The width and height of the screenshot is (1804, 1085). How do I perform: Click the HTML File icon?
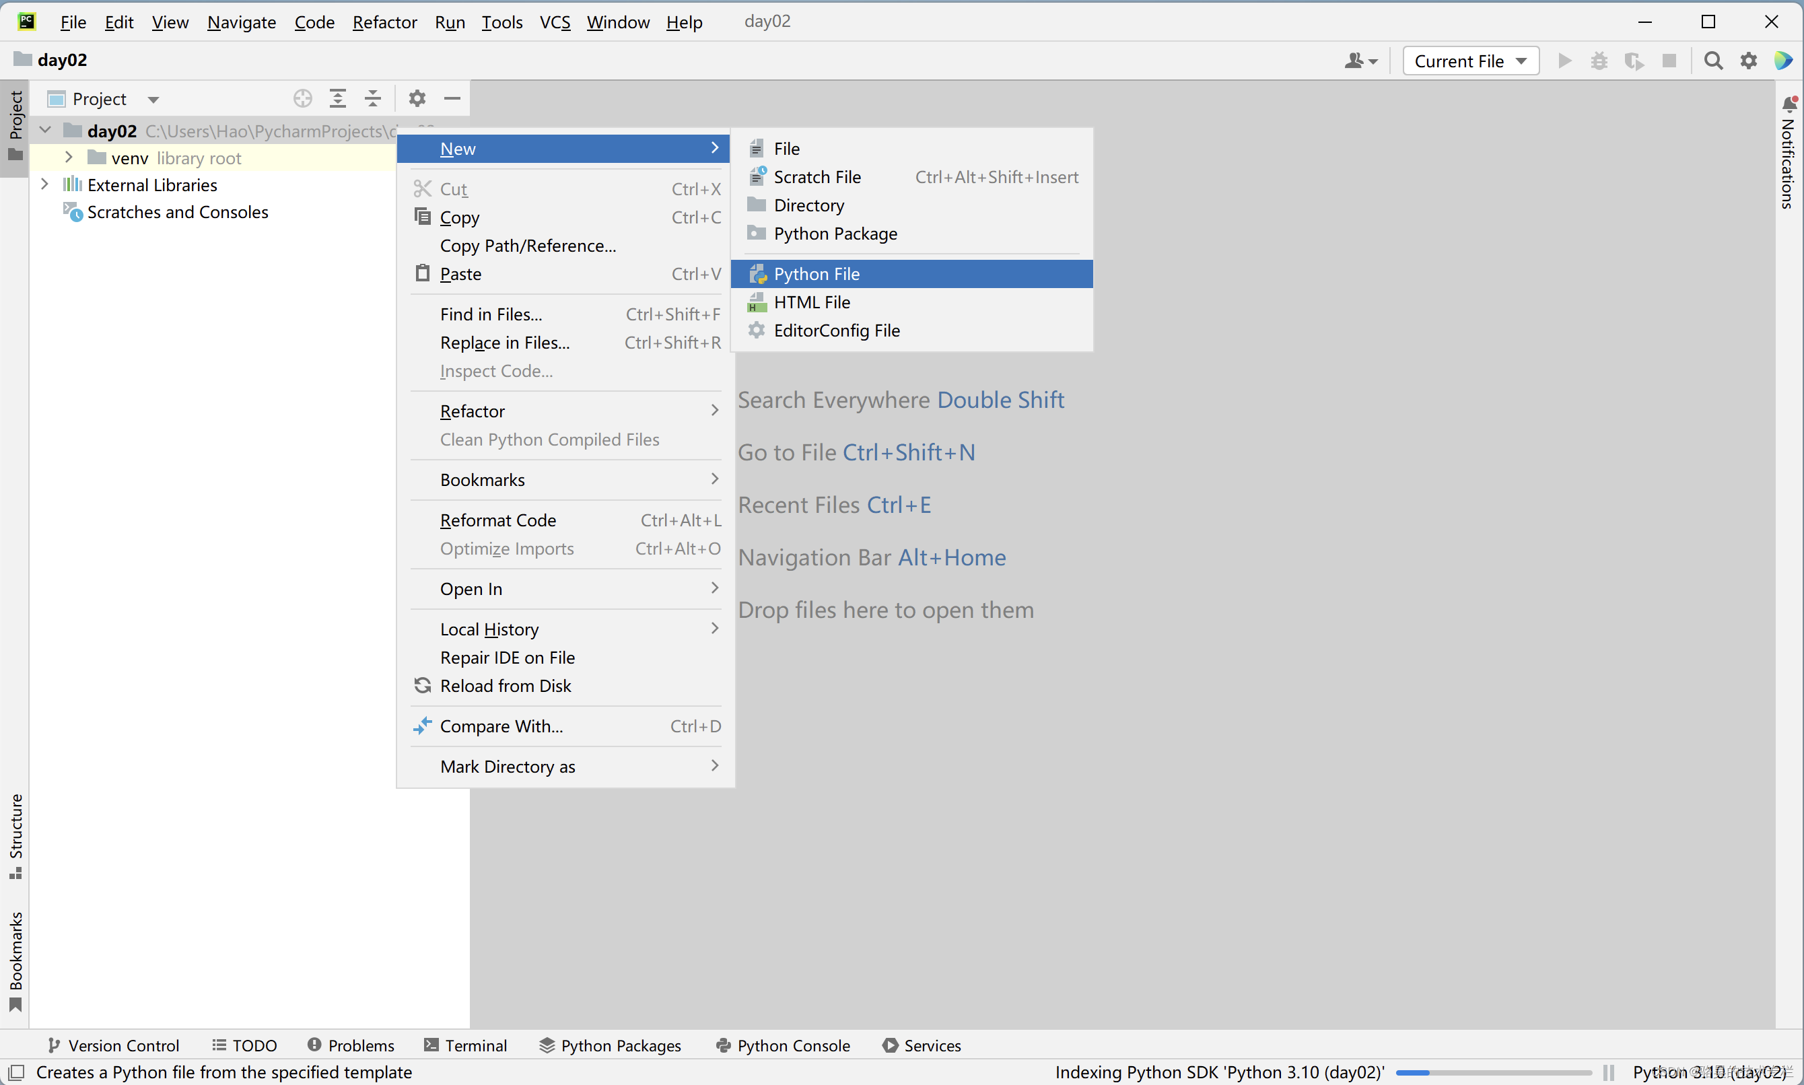pyautogui.click(x=757, y=302)
